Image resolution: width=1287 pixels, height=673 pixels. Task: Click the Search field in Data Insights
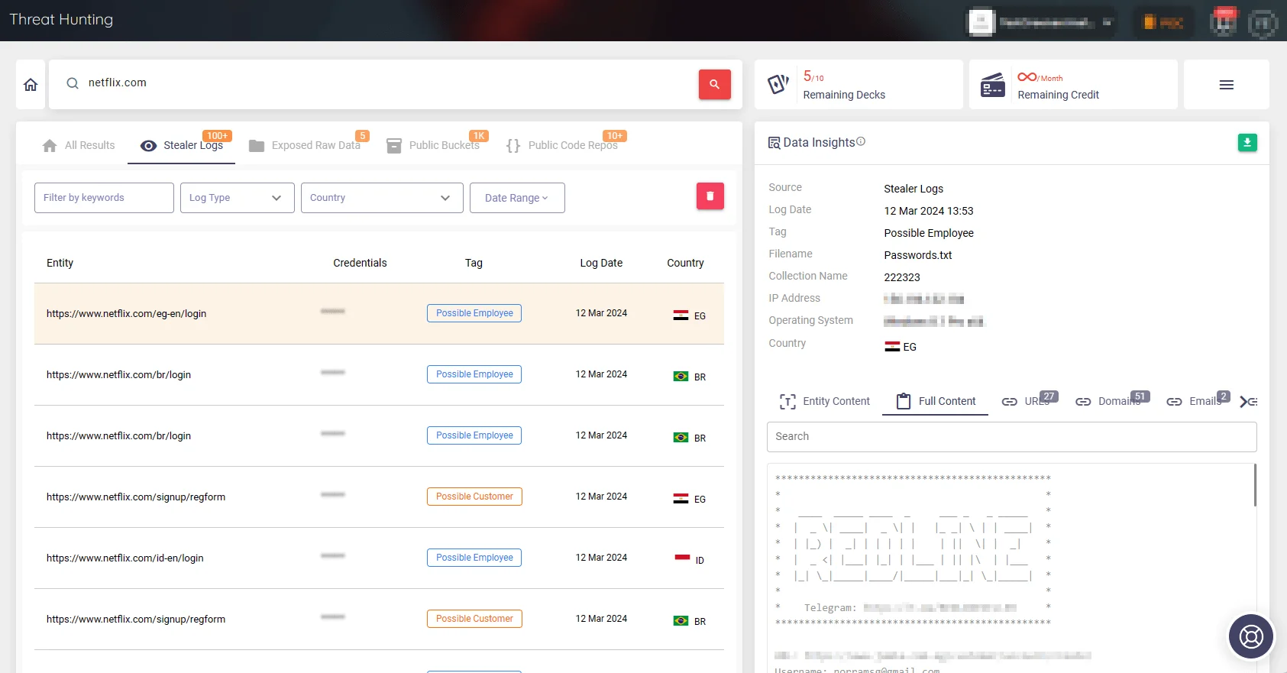click(1012, 436)
